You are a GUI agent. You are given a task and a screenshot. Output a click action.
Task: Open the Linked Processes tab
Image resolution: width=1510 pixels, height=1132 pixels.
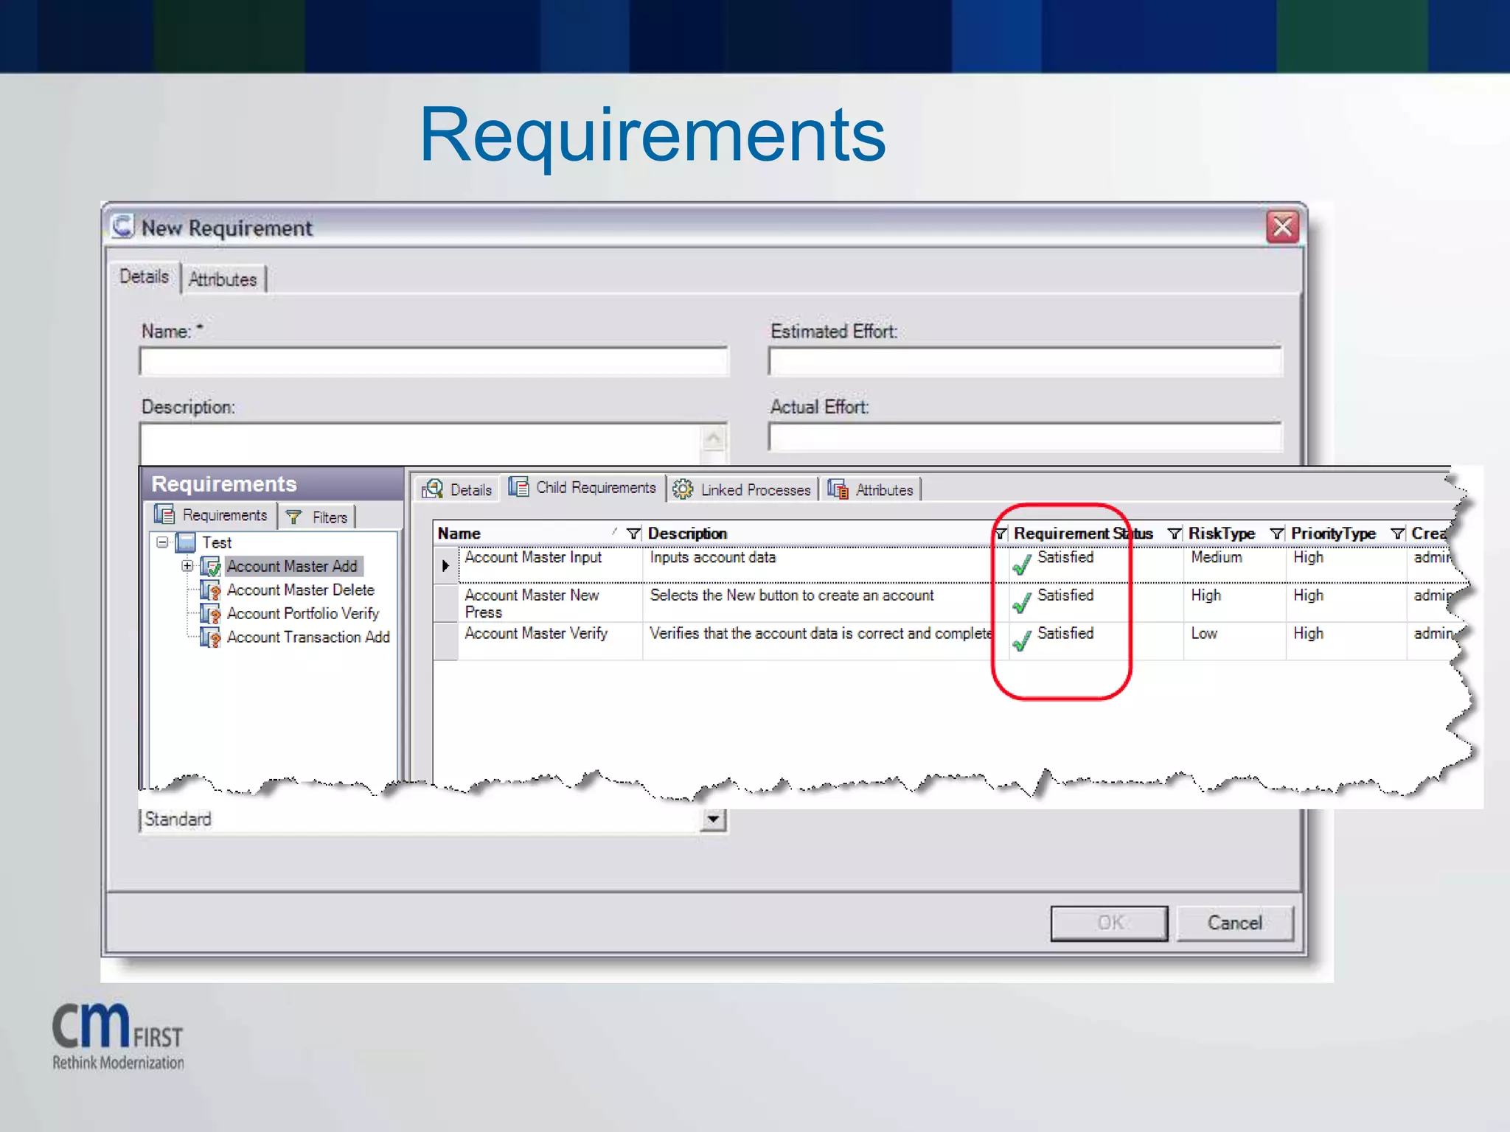coord(742,489)
